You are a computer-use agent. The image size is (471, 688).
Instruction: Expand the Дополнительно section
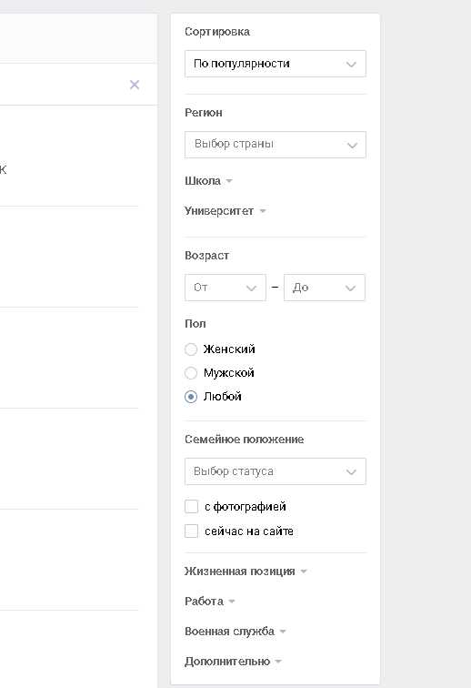[233, 662]
